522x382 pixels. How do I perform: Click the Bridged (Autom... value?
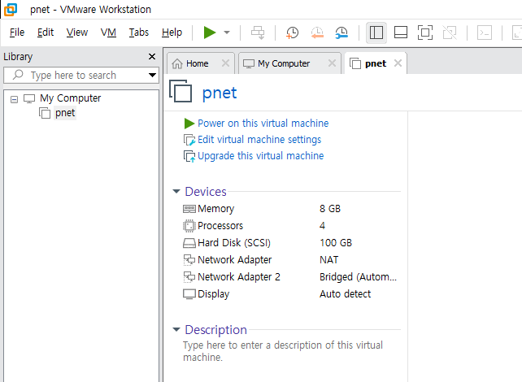[x=358, y=277]
